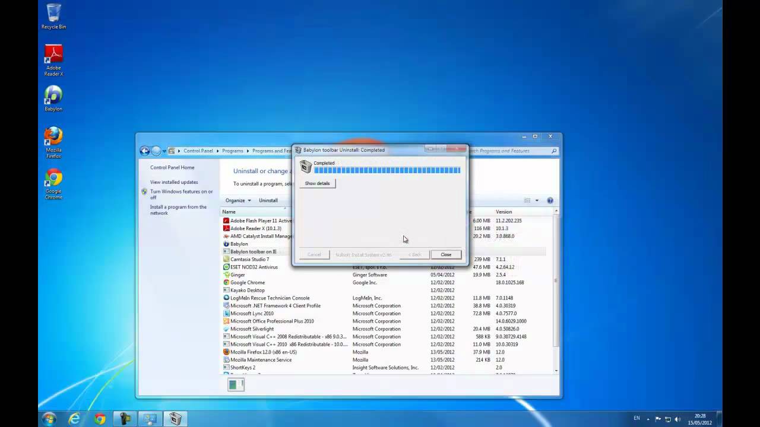Click the volume speaker tray icon
The width and height of the screenshot is (760, 427).
[x=678, y=419]
